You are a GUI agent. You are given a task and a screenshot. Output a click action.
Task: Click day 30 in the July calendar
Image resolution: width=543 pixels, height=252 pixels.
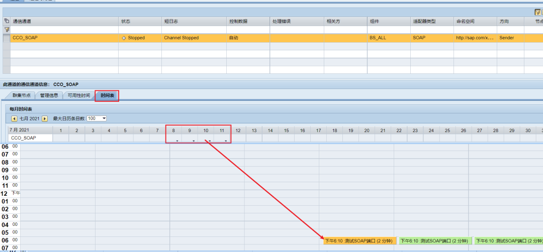point(528,131)
